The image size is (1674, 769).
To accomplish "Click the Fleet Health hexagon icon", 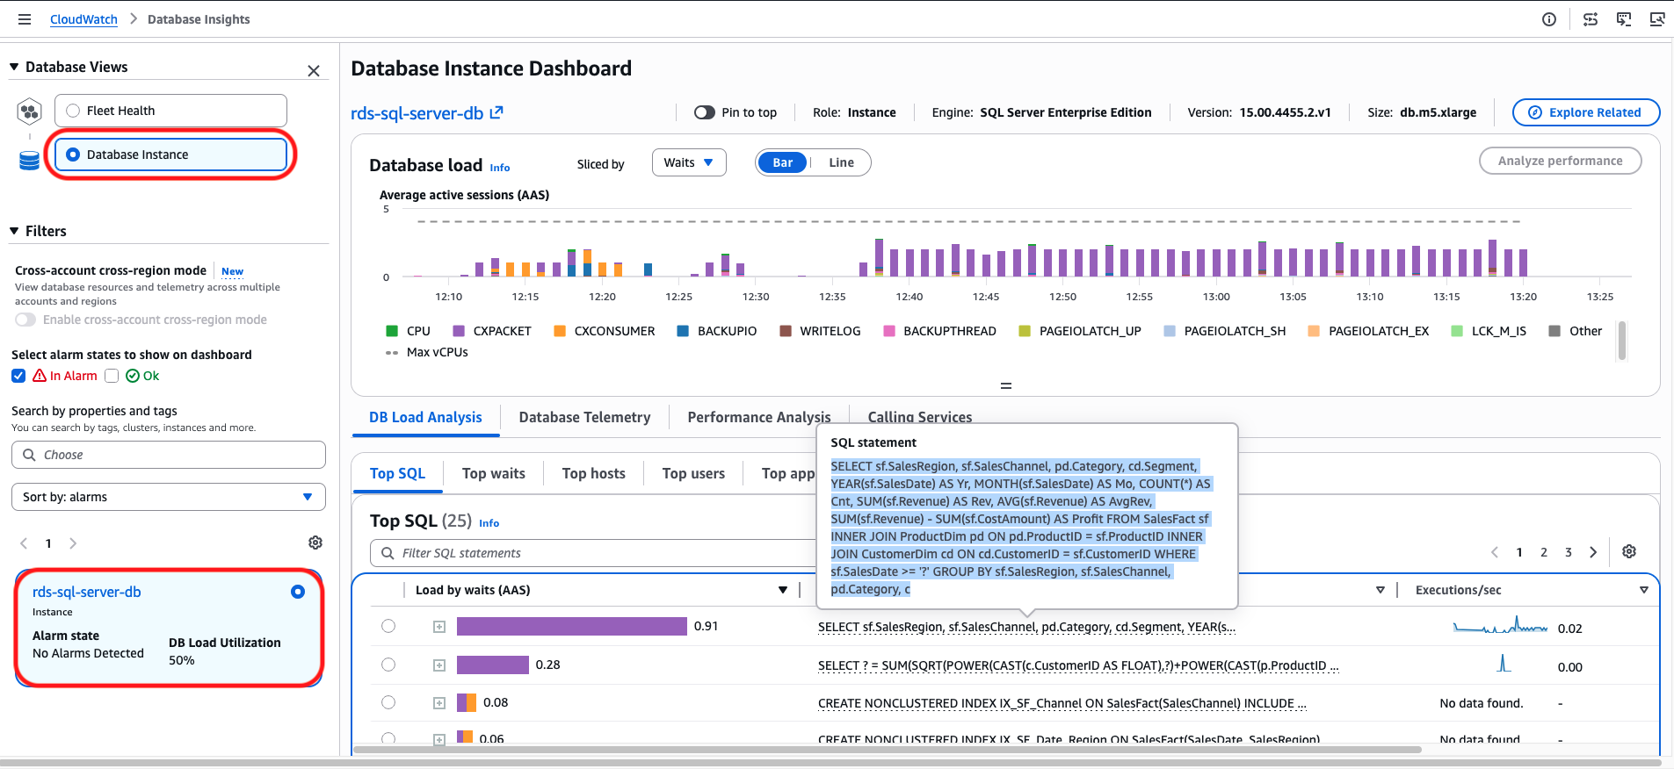I will click(x=30, y=111).
